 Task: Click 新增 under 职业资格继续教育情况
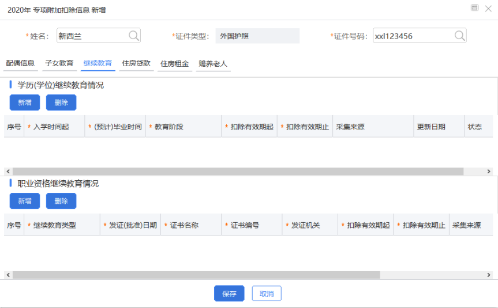point(25,201)
